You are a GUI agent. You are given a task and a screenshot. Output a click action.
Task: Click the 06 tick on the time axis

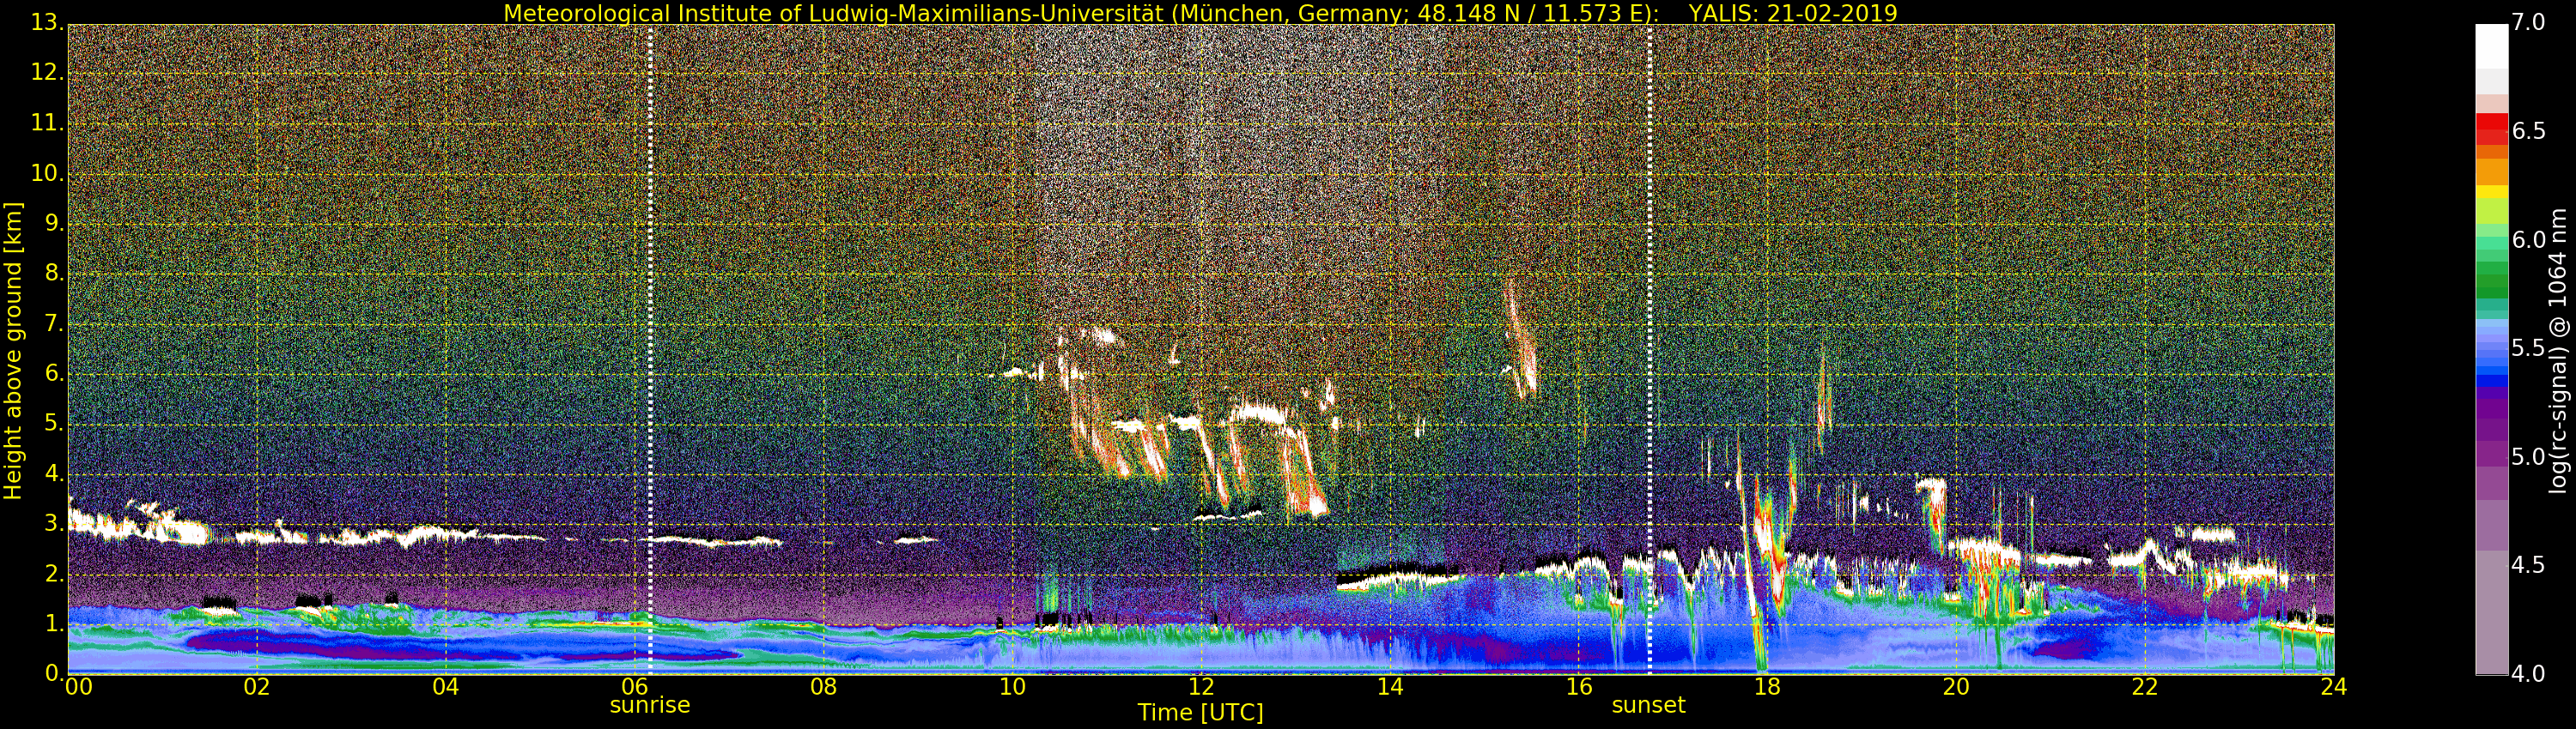point(634,687)
